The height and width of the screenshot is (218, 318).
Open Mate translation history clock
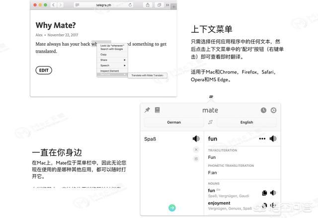[263, 110]
